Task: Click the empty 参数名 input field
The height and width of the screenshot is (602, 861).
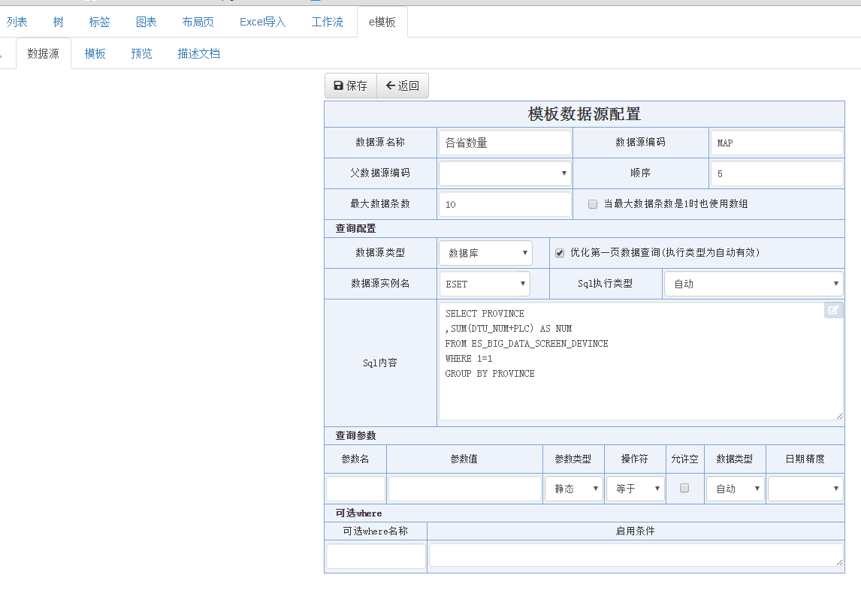Action: 356,489
